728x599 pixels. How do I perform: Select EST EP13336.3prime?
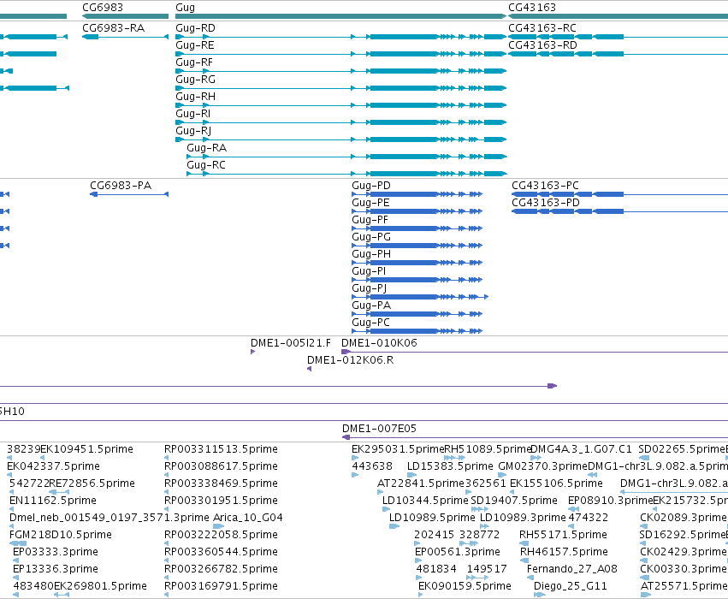[x=56, y=569]
